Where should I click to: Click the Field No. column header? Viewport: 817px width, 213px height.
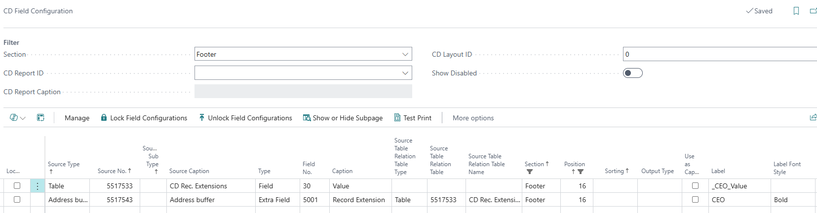coord(309,168)
